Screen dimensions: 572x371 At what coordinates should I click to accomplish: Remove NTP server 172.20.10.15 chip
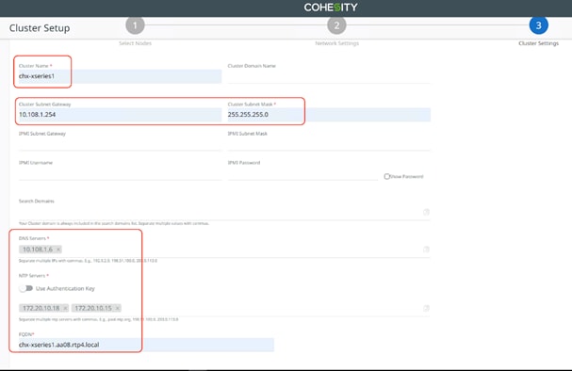point(118,308)
